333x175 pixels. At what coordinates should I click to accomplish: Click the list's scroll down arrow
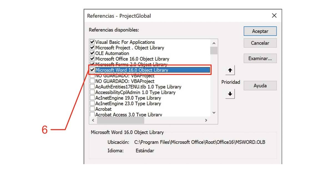pos(214,113)
